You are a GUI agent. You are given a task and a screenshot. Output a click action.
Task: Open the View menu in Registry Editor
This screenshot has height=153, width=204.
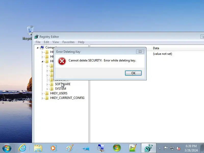(x=56, y=42)
